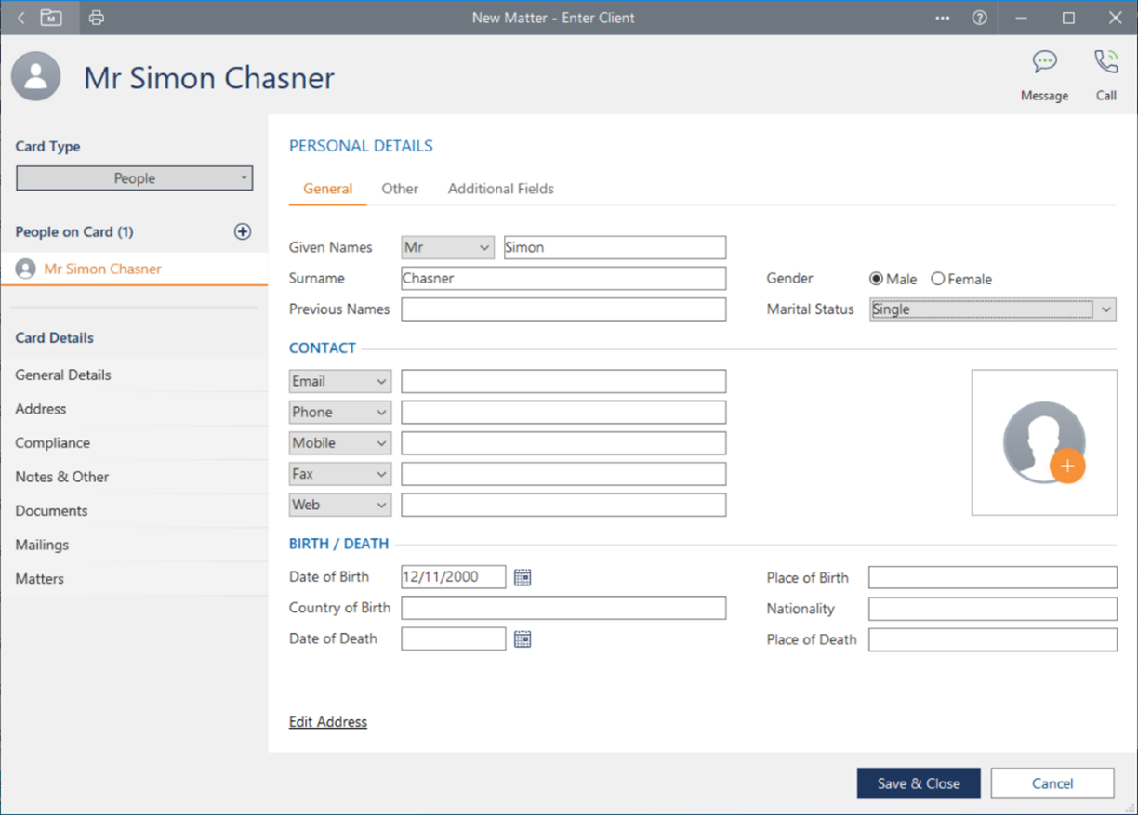This screenshot has height=815, width=1138.
Task: Click the print icon in title bar
Action: click(x=97, y=18)
